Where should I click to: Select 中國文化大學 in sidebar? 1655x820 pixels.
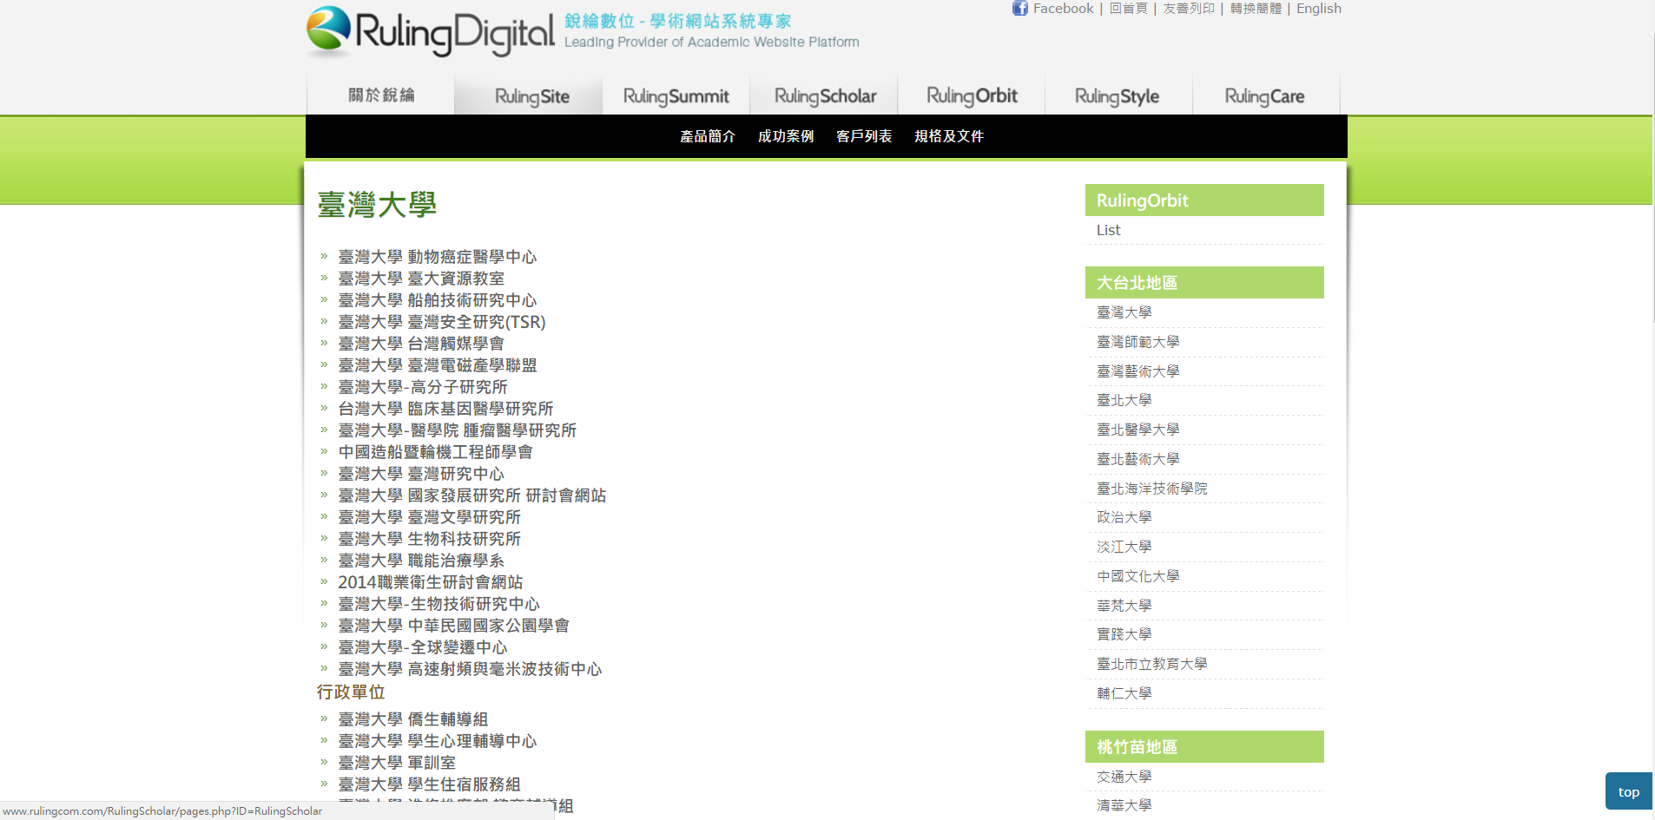pos(1137,576)
